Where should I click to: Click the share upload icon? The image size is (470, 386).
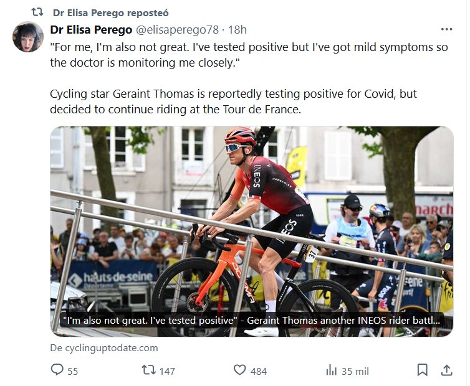click(446, 370)
